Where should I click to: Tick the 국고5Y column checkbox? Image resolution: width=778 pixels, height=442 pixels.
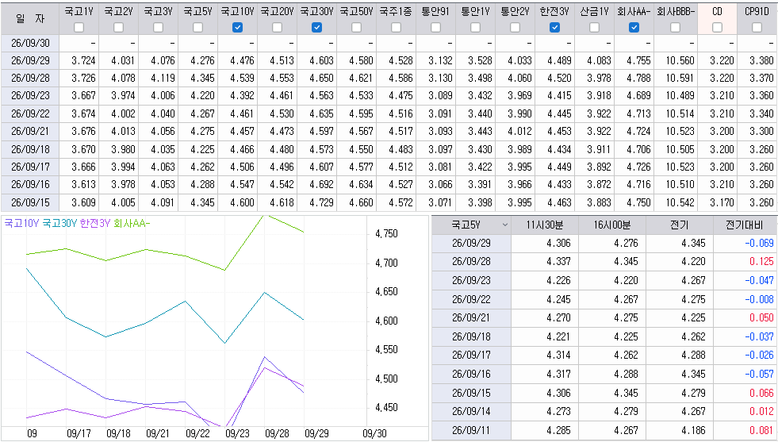(198, 28)
